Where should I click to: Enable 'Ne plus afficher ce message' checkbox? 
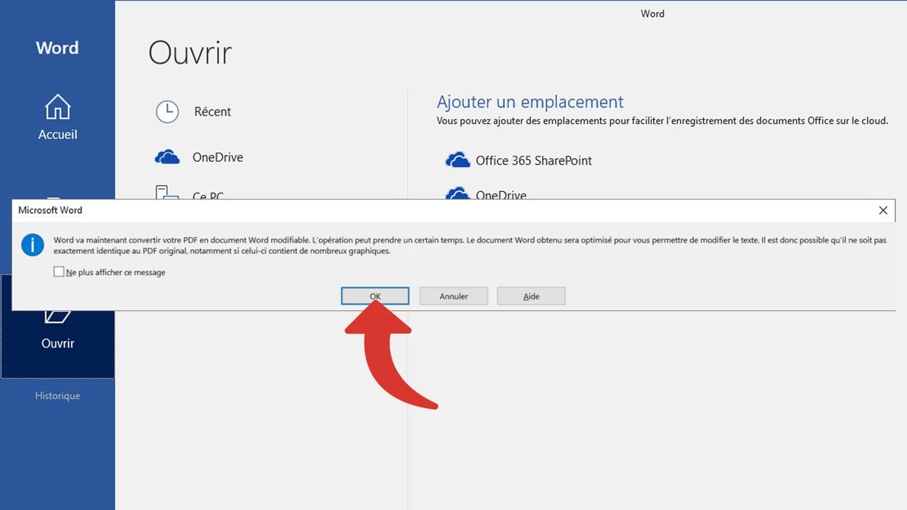59,272
